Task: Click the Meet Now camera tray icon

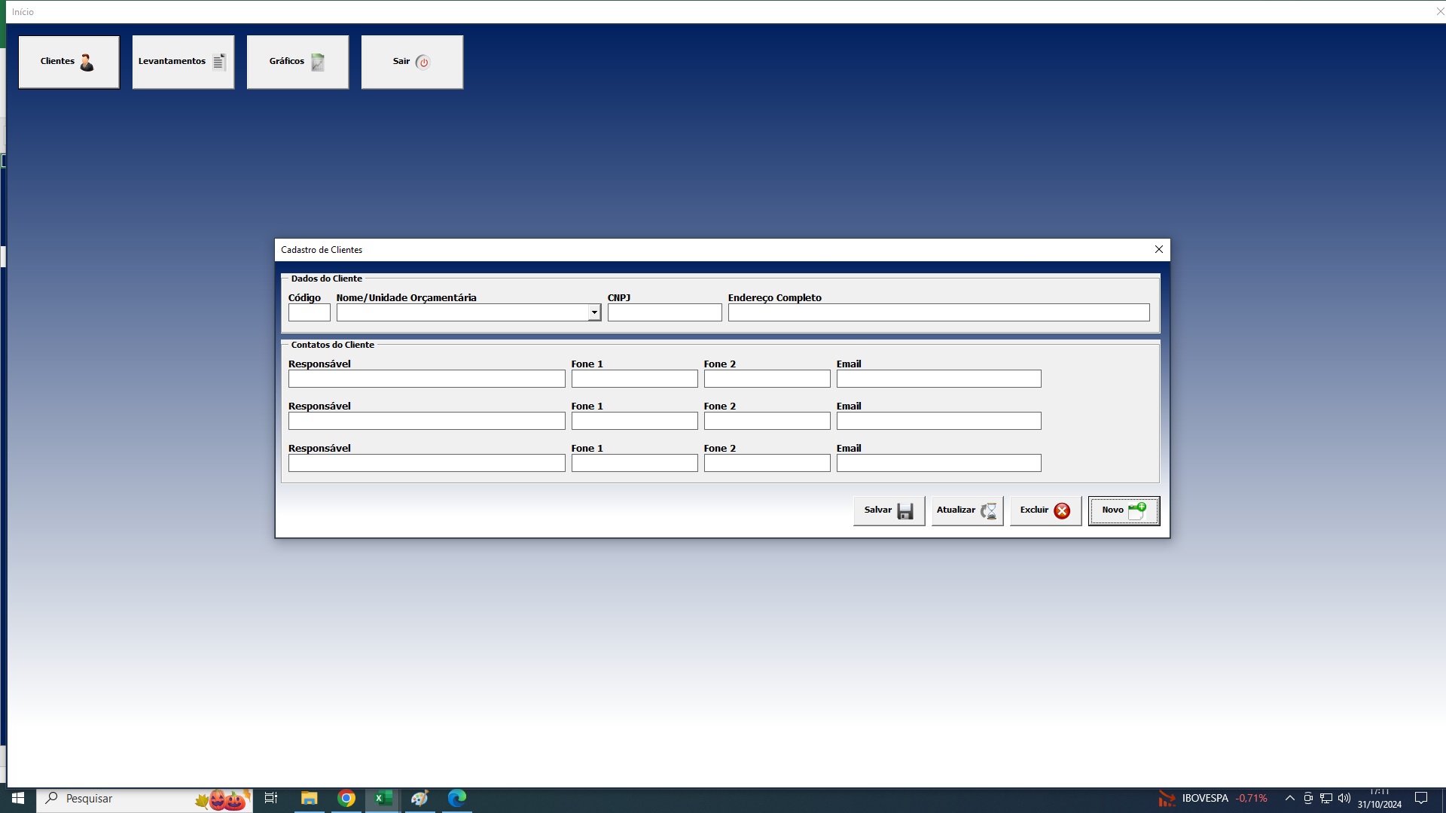Action: pyautogui.click(x=1308, y=798)
